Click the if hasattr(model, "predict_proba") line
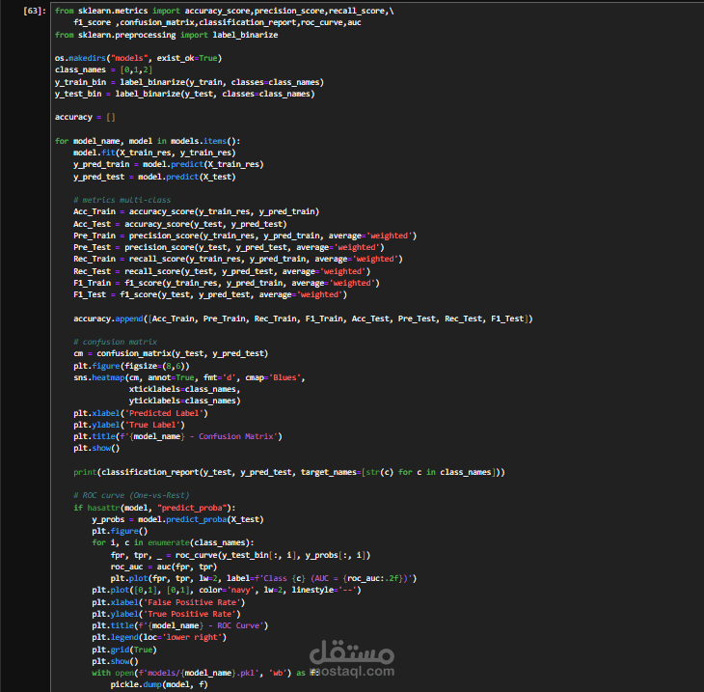704x692 pixels. pos(154,508)
